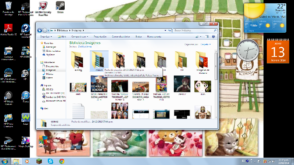The width and height of the screenshot is (294, 165).
Task: Select the Imágenes de muestra folder
Action: [203, 62]
